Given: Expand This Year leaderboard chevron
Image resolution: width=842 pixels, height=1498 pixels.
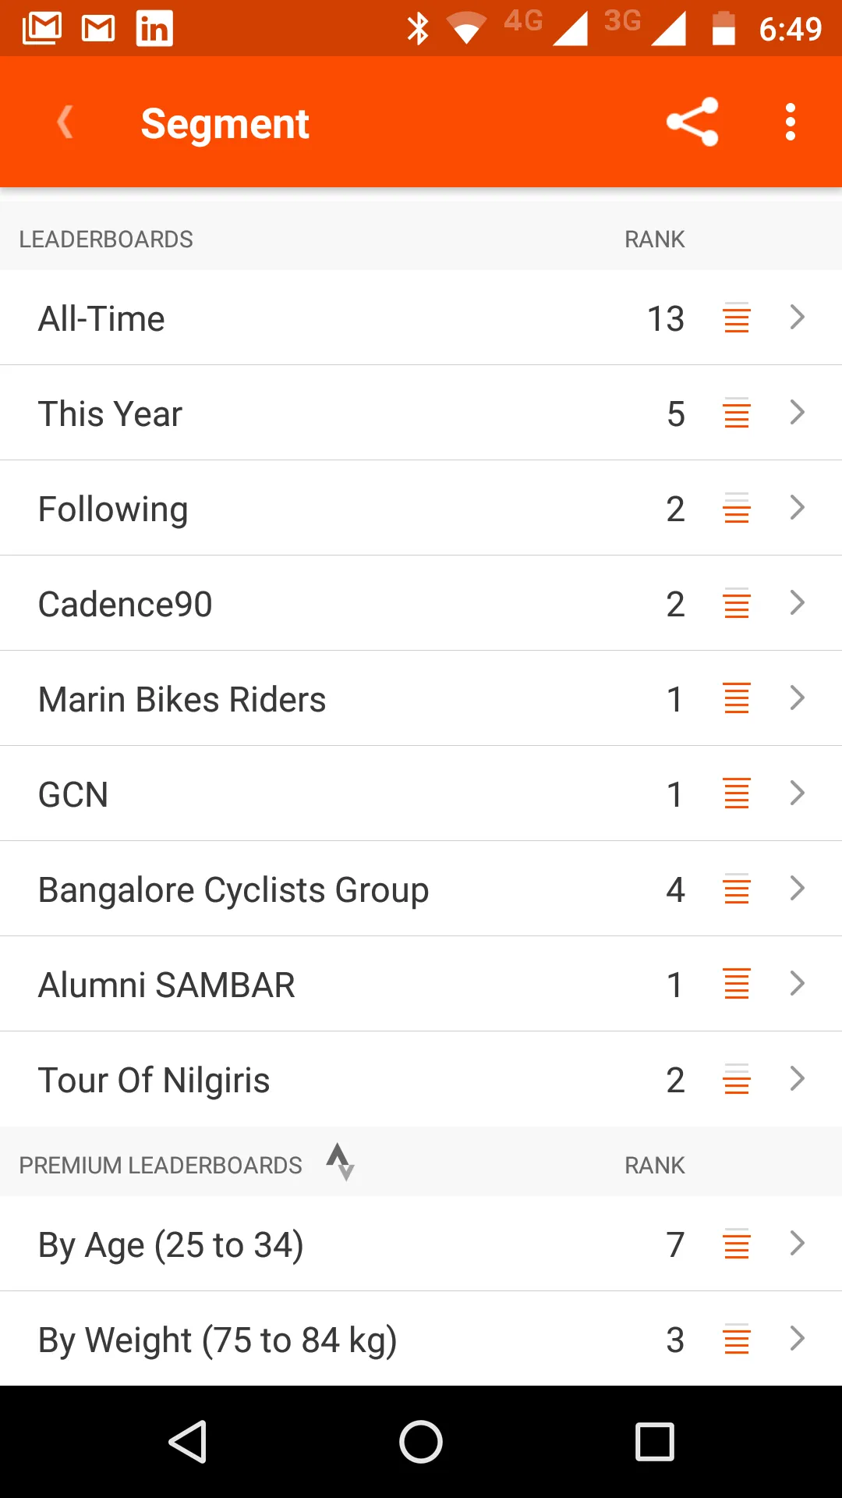Looking at the screenshot, I should coord(797,413).
